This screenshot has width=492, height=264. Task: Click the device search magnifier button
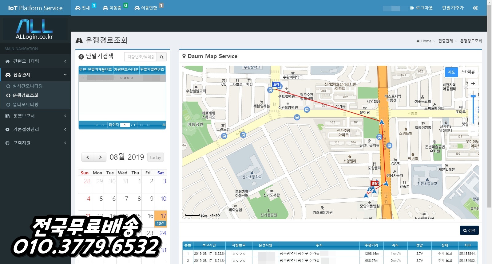click(x=161, y=57)
